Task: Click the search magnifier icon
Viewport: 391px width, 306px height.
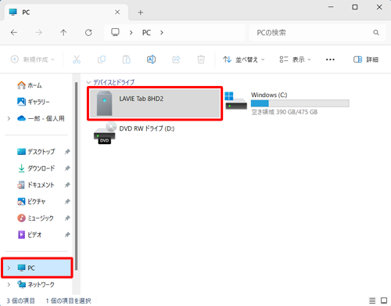Action: click(x=376, y=33)
